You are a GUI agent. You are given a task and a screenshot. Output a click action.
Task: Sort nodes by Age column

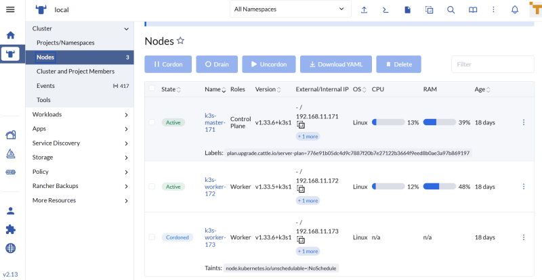[482, 89]
